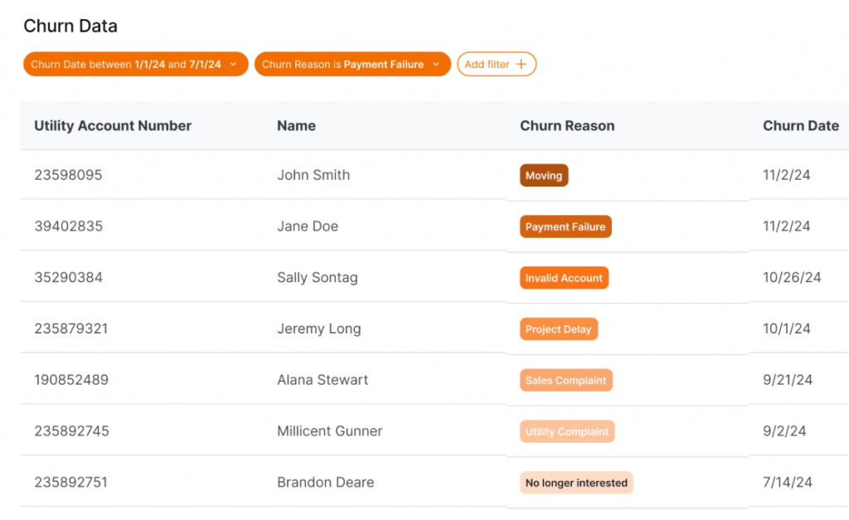
Task: Click the Invalid Account badge
Action: pos(564,278)
